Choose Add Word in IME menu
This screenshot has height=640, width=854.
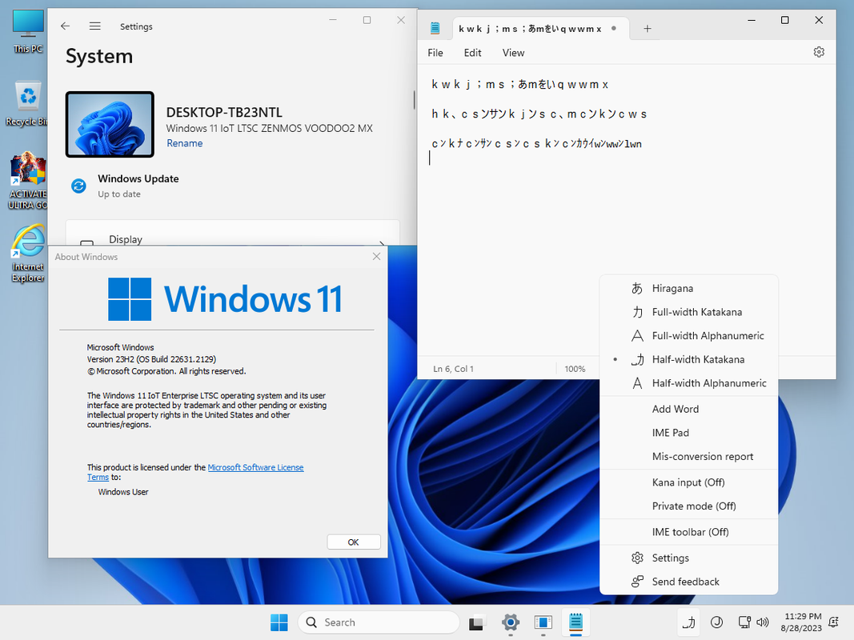pos(688,409)
